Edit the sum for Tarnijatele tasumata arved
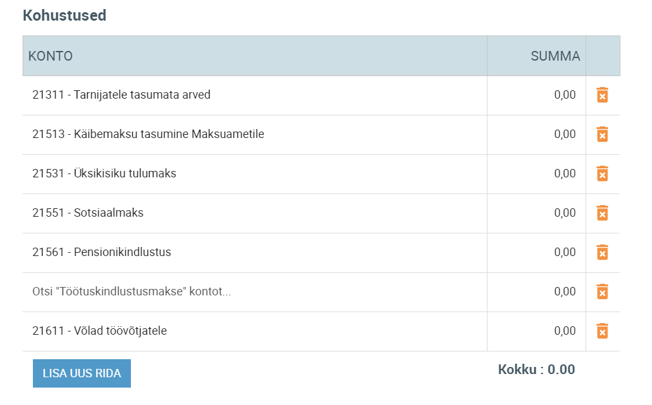652x405 pixels. point(537,95)
